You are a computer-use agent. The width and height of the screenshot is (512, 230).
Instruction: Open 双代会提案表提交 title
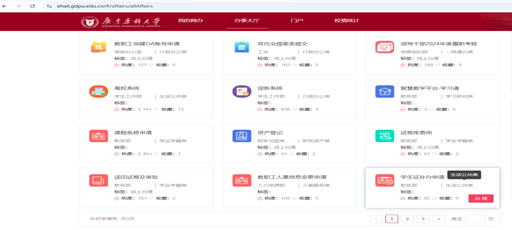point(282,44)
